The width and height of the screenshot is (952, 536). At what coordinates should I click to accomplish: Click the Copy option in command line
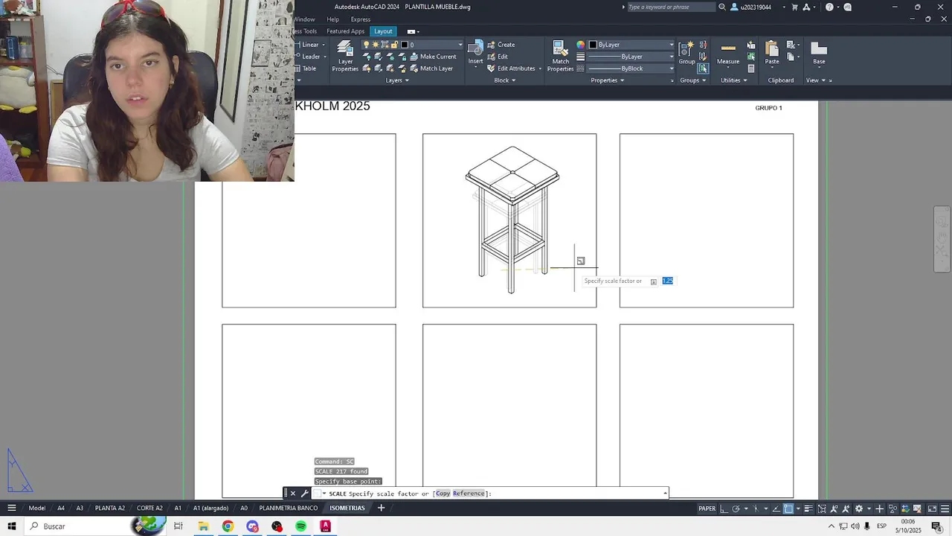coord(443,494)
